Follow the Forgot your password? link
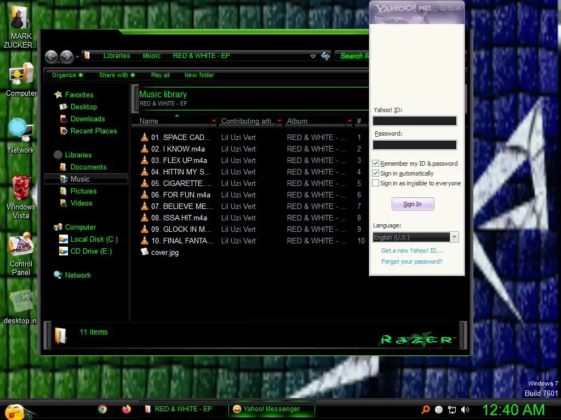The height and width of the screenshot is (420, 561). click(x=411, y=261)
